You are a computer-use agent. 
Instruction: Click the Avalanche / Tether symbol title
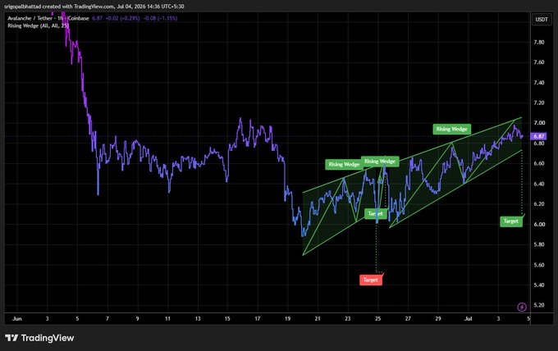(48, 18)
